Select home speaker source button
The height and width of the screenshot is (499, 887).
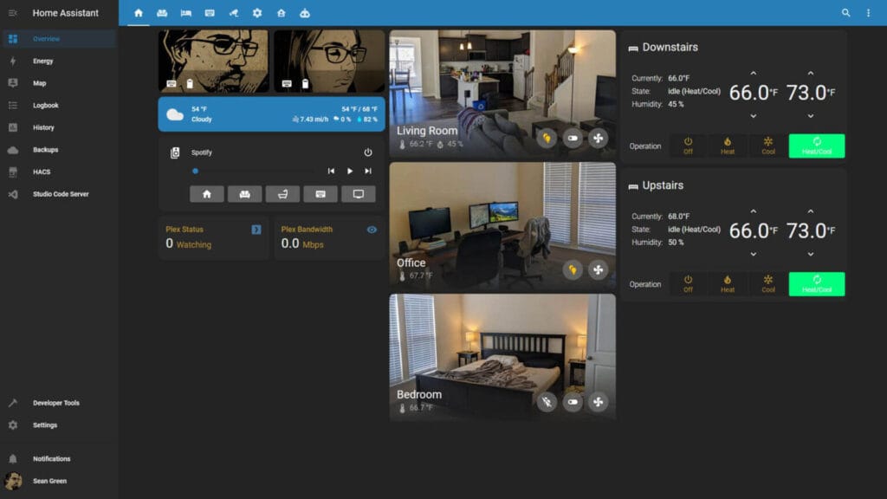coord(206,194)
